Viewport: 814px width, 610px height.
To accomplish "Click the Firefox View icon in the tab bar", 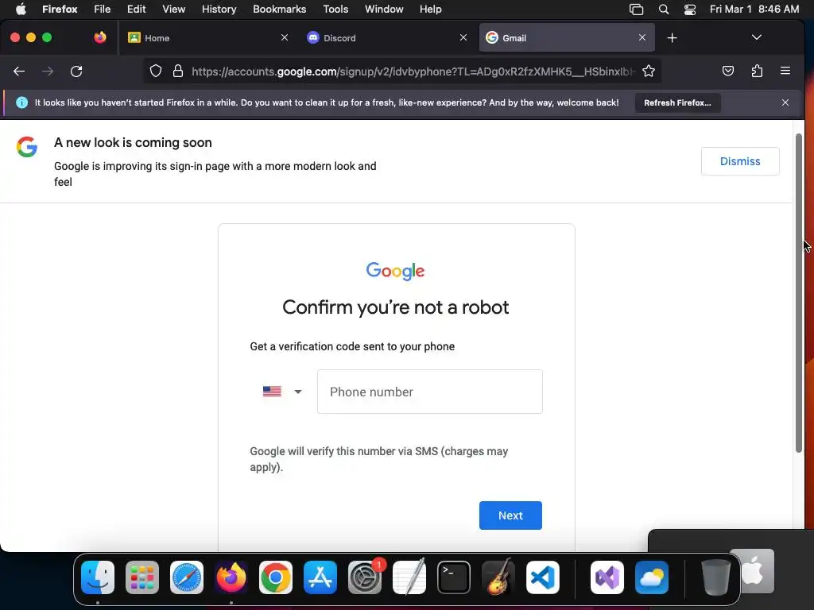I will click(x=100, y=37).
